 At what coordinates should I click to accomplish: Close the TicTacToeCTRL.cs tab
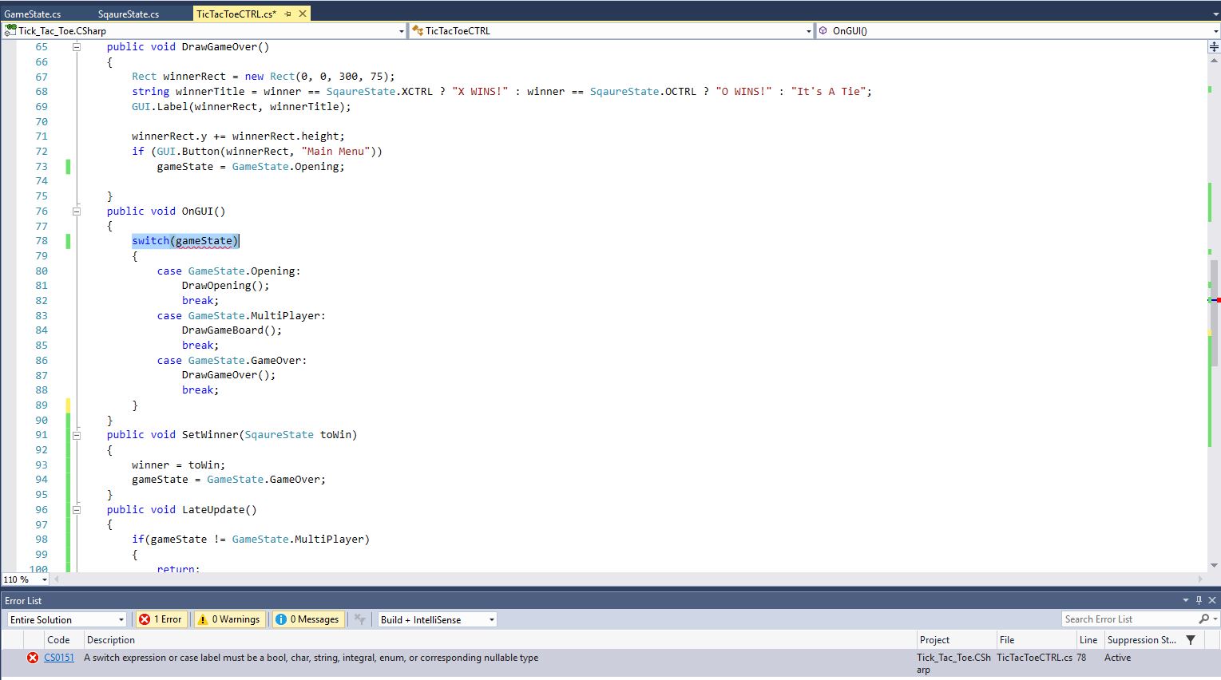click(x=303, y=14)
